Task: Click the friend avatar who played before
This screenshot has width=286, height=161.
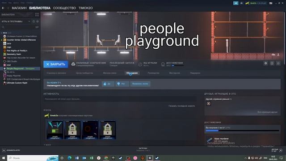Action: click(209, 103)
